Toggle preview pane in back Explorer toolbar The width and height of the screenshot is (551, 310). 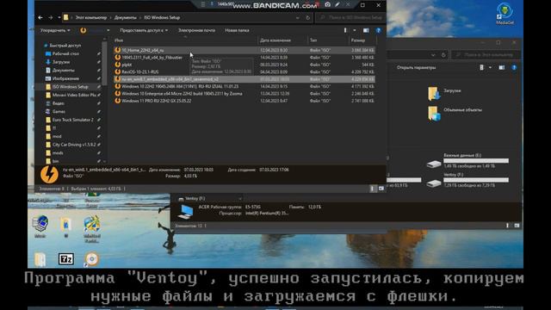tap(502, 67)
